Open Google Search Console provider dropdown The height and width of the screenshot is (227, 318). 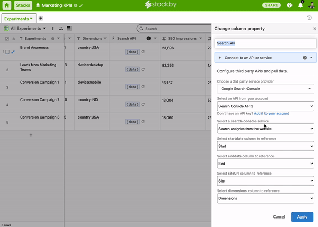coord(266,89)
